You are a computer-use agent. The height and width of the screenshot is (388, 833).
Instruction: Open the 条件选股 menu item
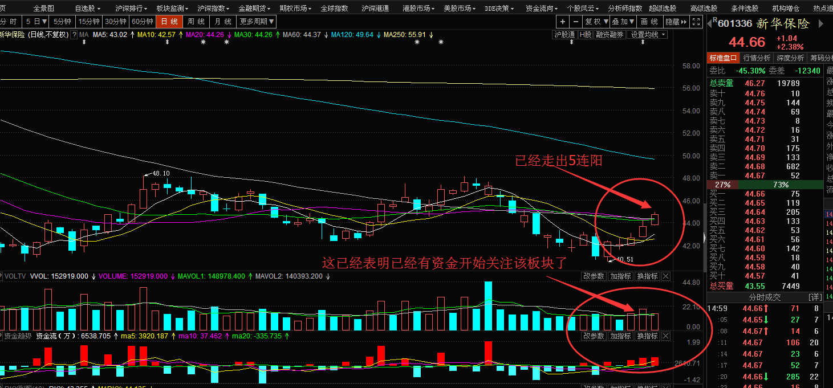(745, 9)
